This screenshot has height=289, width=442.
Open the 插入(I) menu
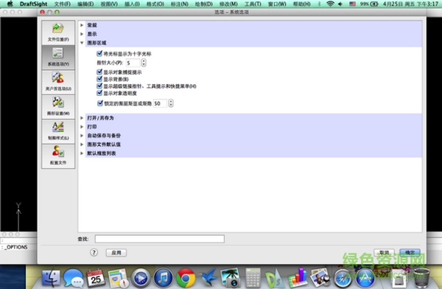coord(132,4)
